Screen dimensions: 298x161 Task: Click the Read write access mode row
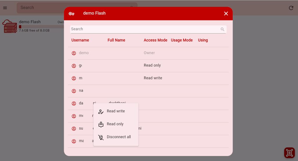[153, 78]
